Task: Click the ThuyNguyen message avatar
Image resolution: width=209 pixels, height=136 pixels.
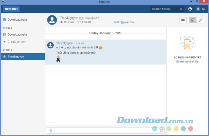Action: (x=50, y=45)
